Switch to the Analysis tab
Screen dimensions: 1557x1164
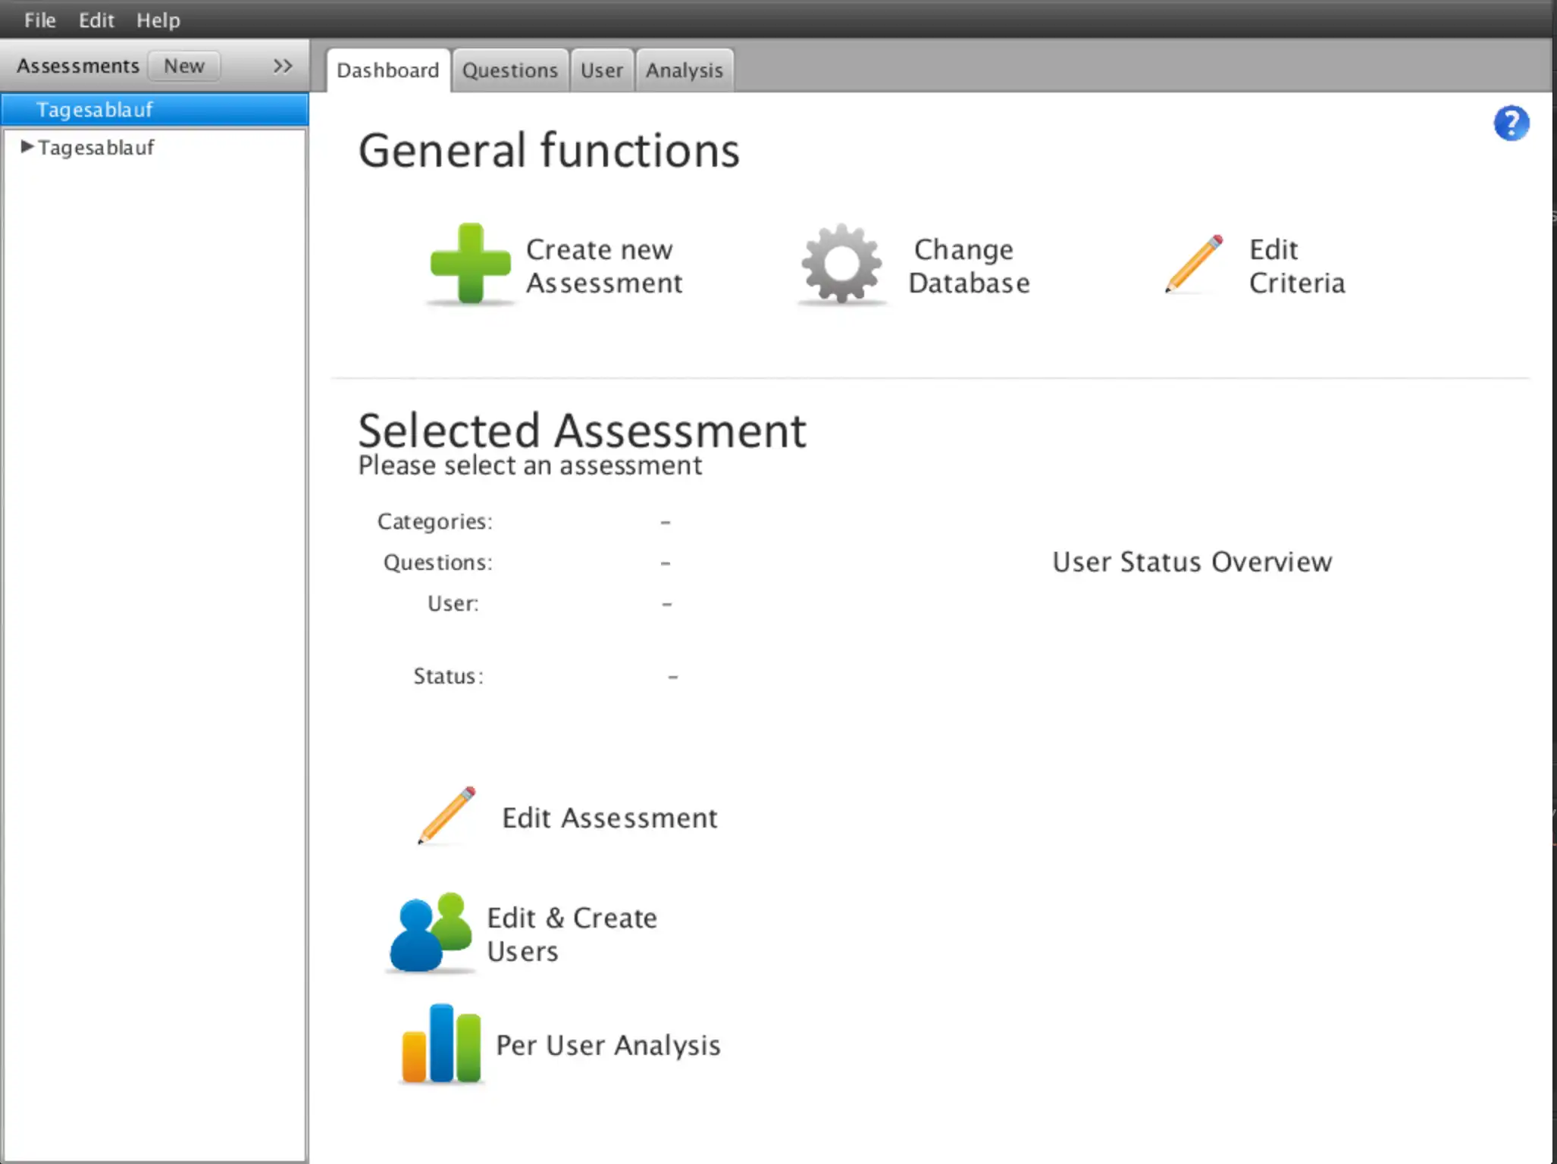coord(682,70)
